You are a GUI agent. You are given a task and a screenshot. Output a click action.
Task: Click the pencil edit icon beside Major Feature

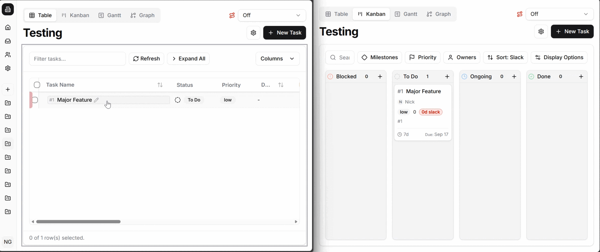(97, 100)
